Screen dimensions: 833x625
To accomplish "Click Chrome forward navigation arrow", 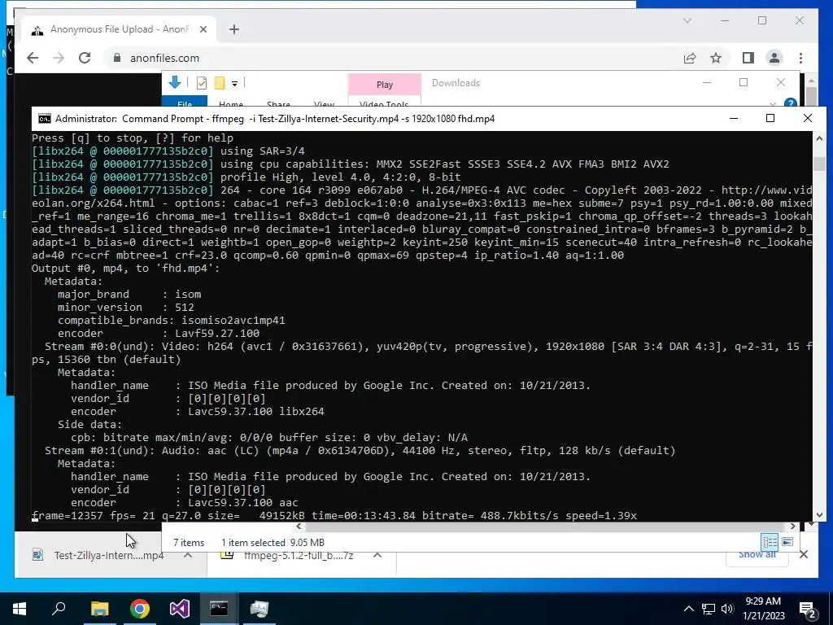I will pyautogui.click(x=59, y=58).
